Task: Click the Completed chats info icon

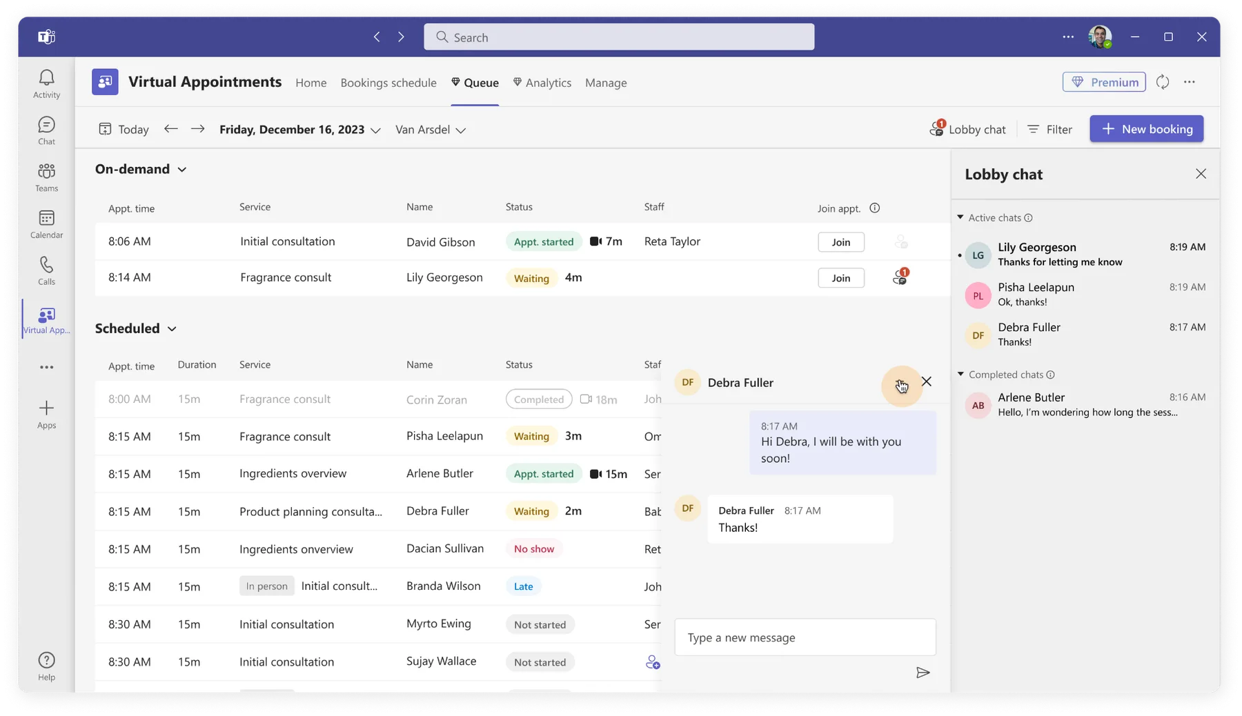Action: pyautogui.click(x=1050, y=375)
